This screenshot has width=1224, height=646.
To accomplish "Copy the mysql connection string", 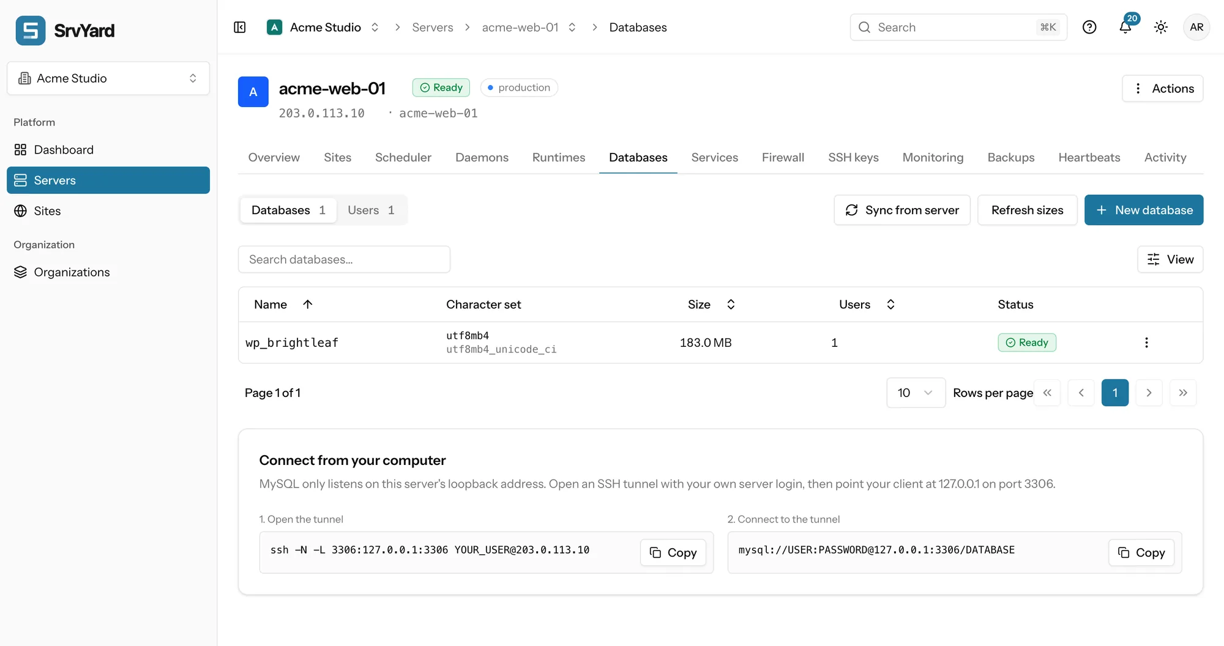I will click(x=1141, y=552).
